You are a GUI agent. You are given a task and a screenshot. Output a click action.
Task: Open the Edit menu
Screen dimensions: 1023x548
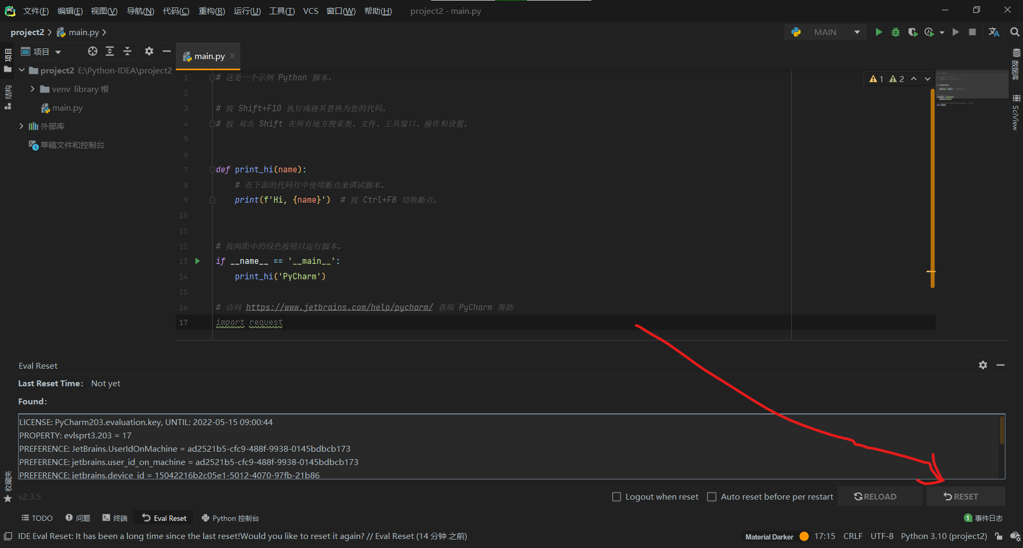tap(70, 11)
